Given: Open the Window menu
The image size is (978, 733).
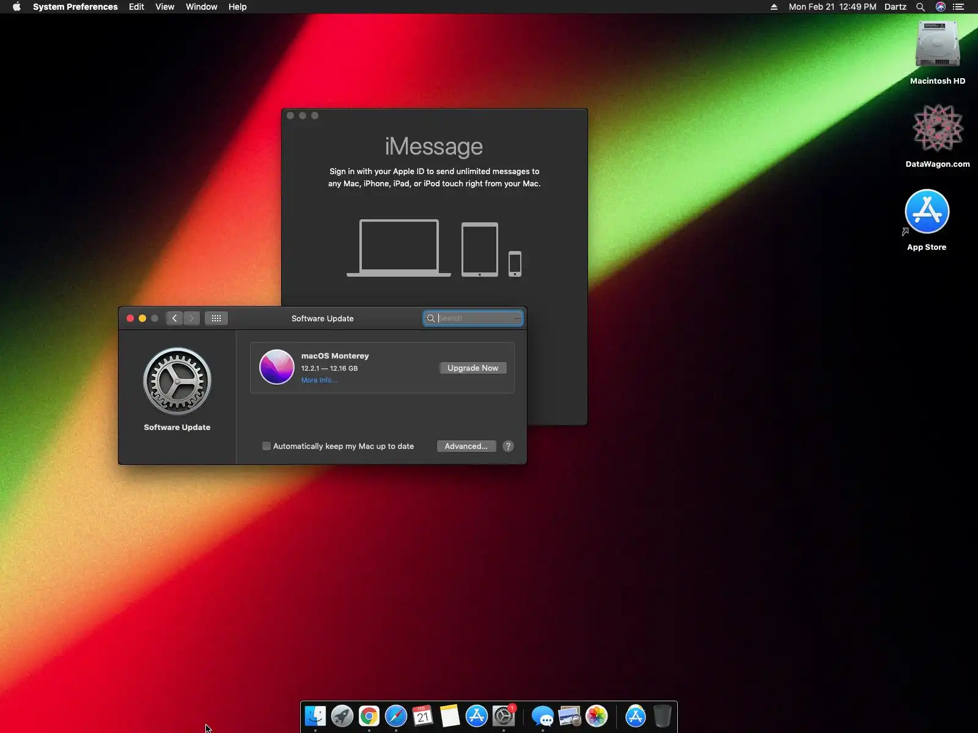Looking at the screenshot, I should point(202,7).
